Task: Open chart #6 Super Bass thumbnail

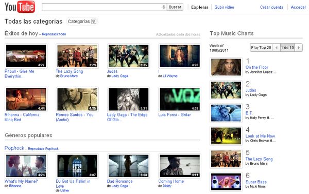Action: pyautogui.click(x=226, y=182)
